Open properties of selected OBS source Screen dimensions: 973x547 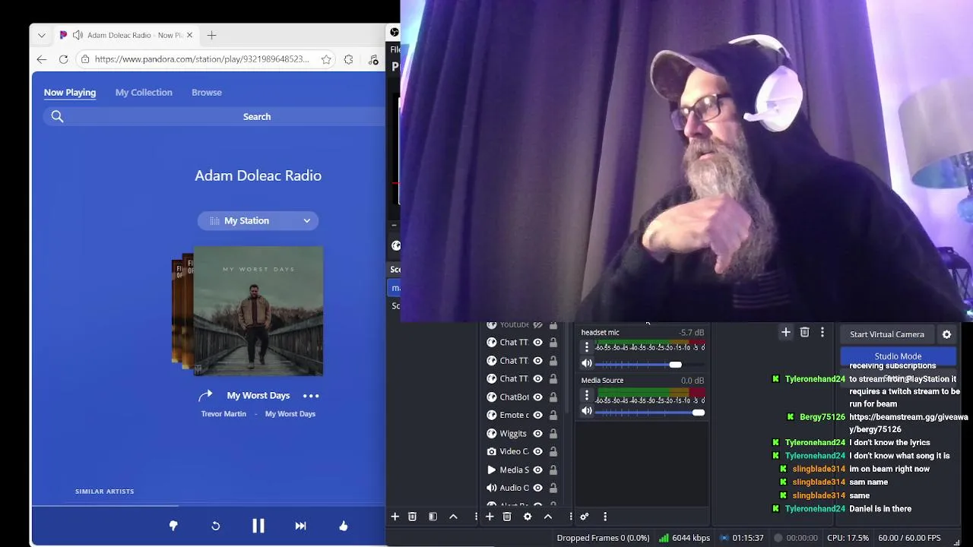(x=528, y=517)
